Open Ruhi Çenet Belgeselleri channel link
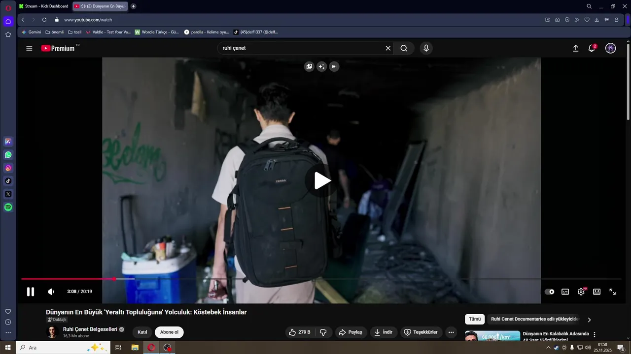This screenshot has width=631, height=354. tap(90, 329)
